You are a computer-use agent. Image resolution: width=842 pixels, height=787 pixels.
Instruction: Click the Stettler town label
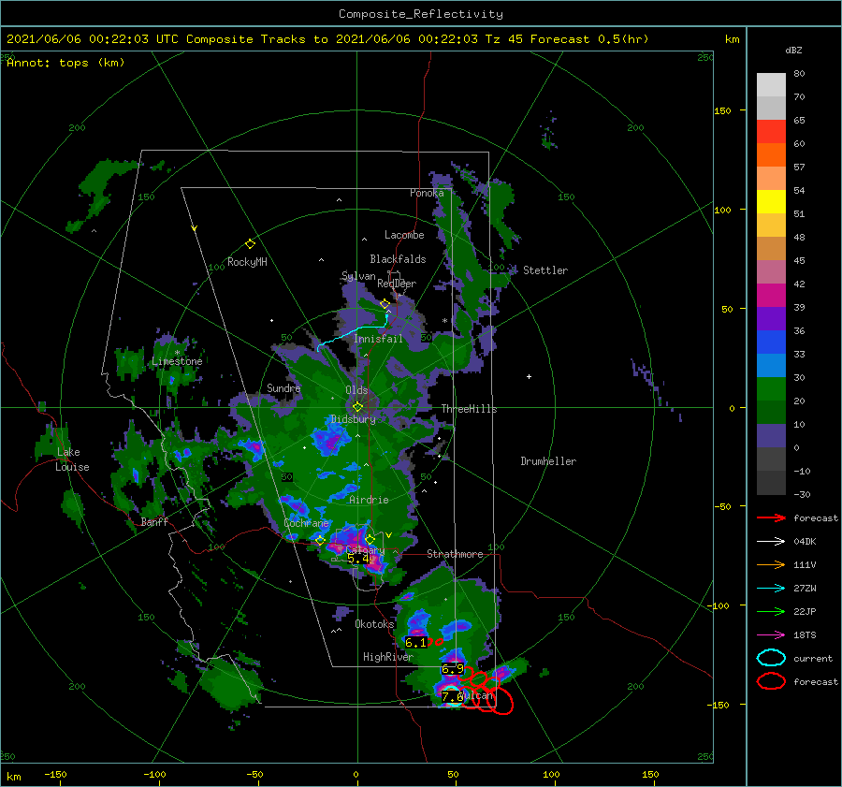[x=545, y=270]
